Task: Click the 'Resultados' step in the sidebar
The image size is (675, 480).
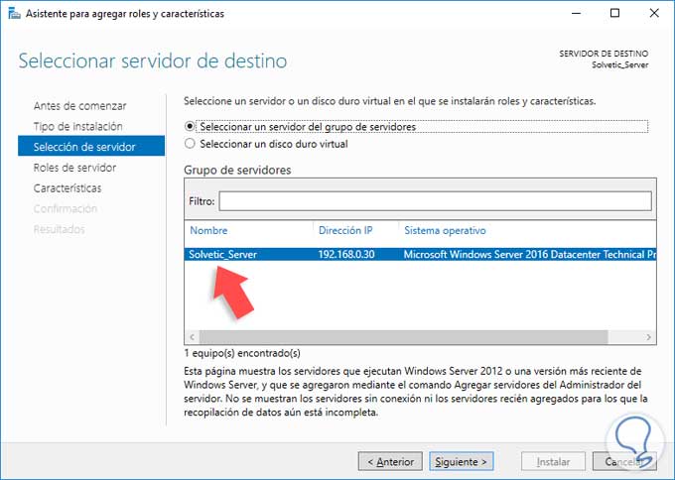Action: pos(59,229)
